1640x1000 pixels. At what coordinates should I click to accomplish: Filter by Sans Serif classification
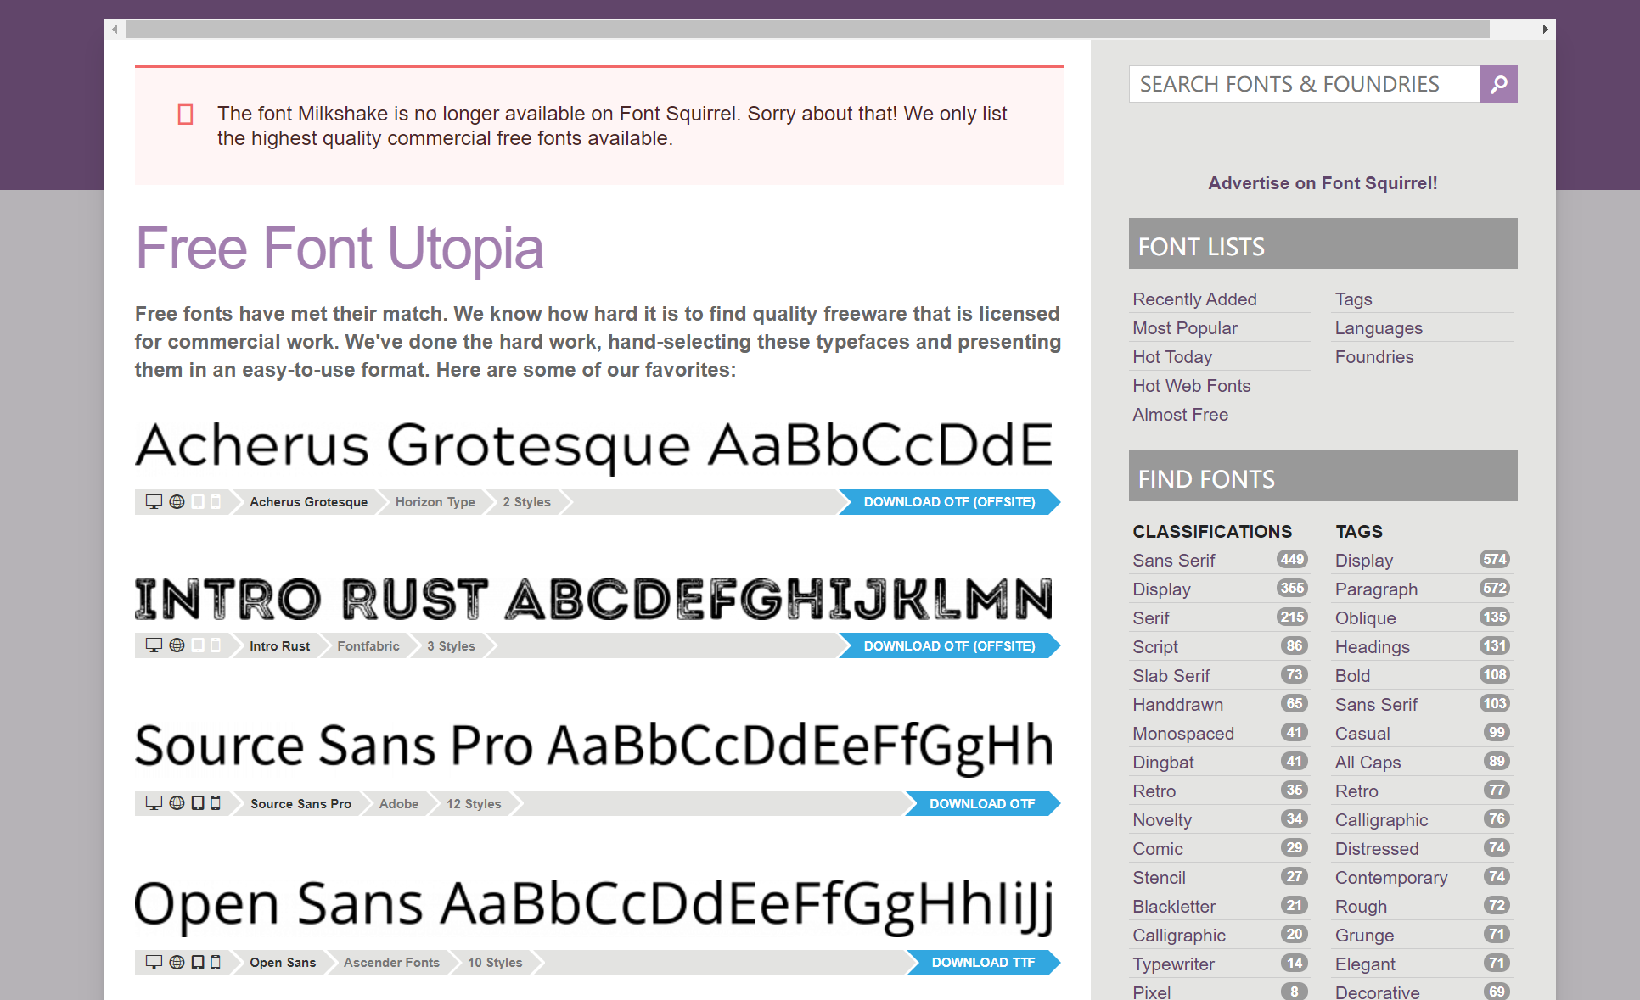click(x=1174, y=561)
